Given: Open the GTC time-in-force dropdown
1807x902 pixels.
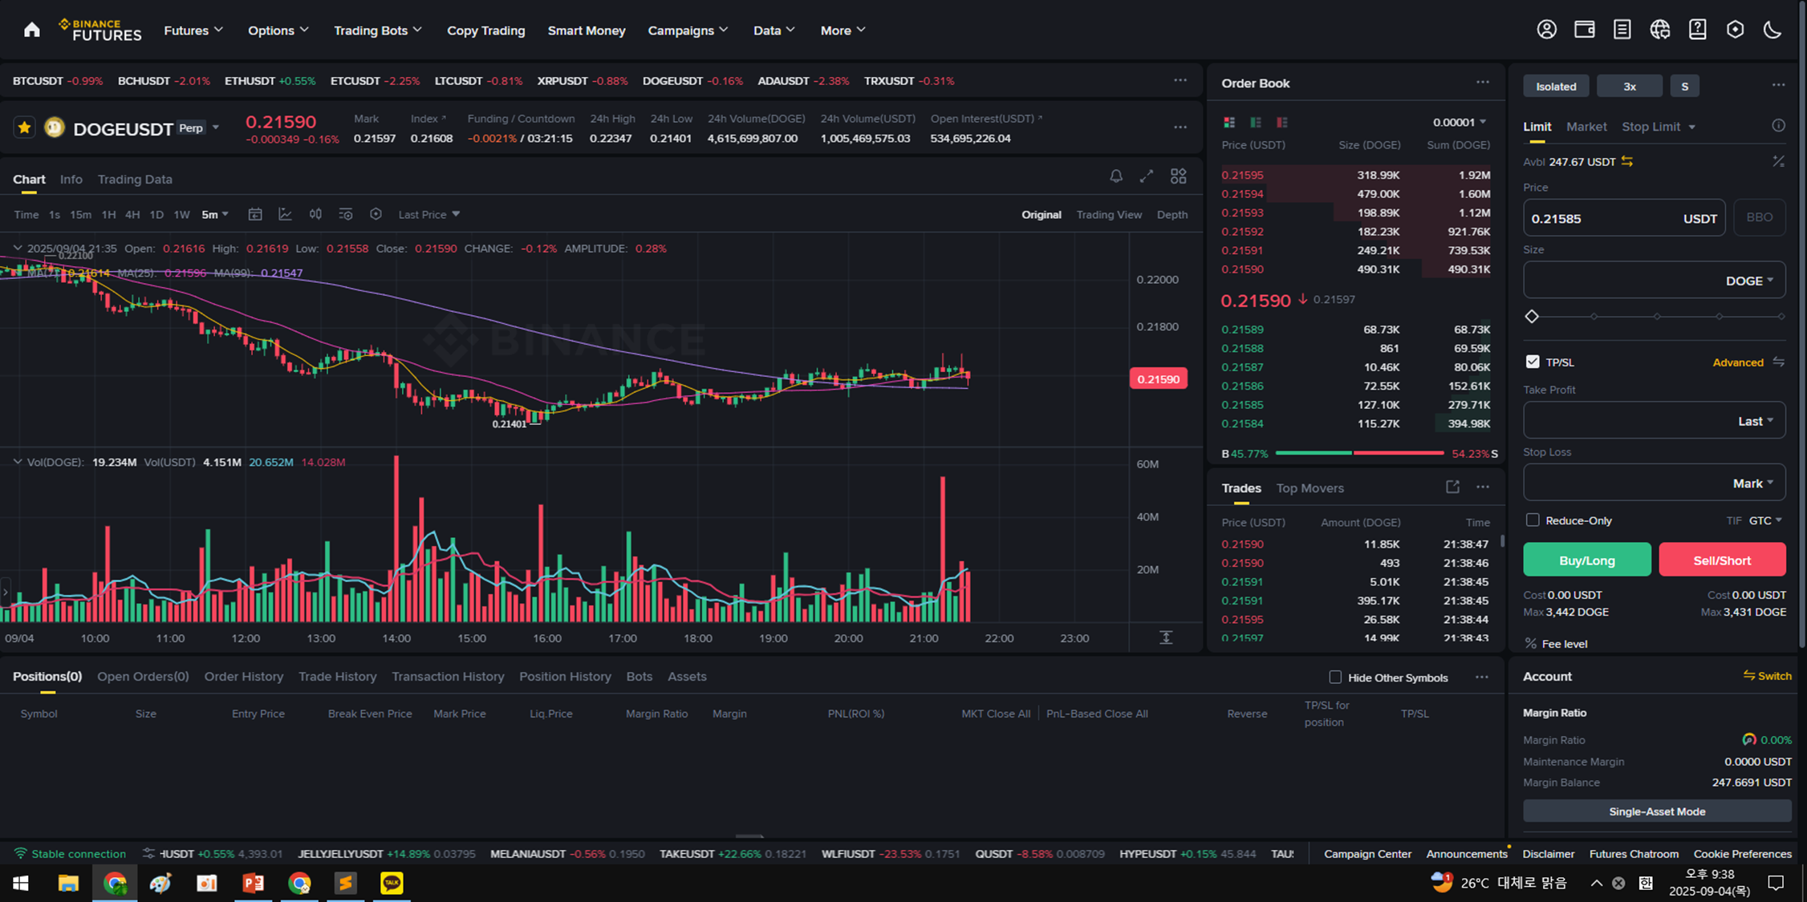Looking at the screenshot, I should point(1765,520).
